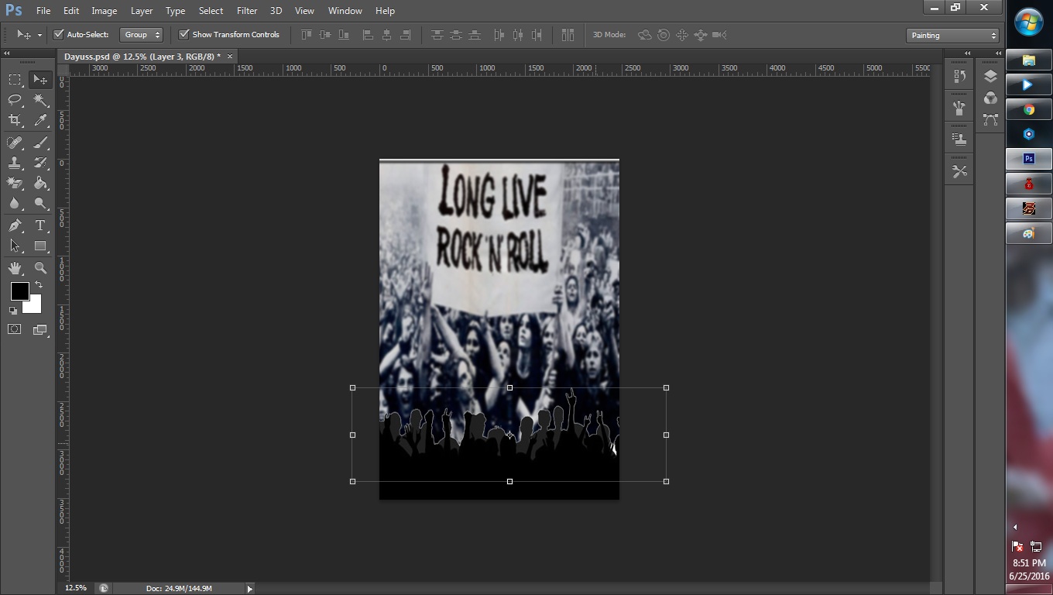
Task: Enter Quick Mask mode
Action: coord(14,329)
